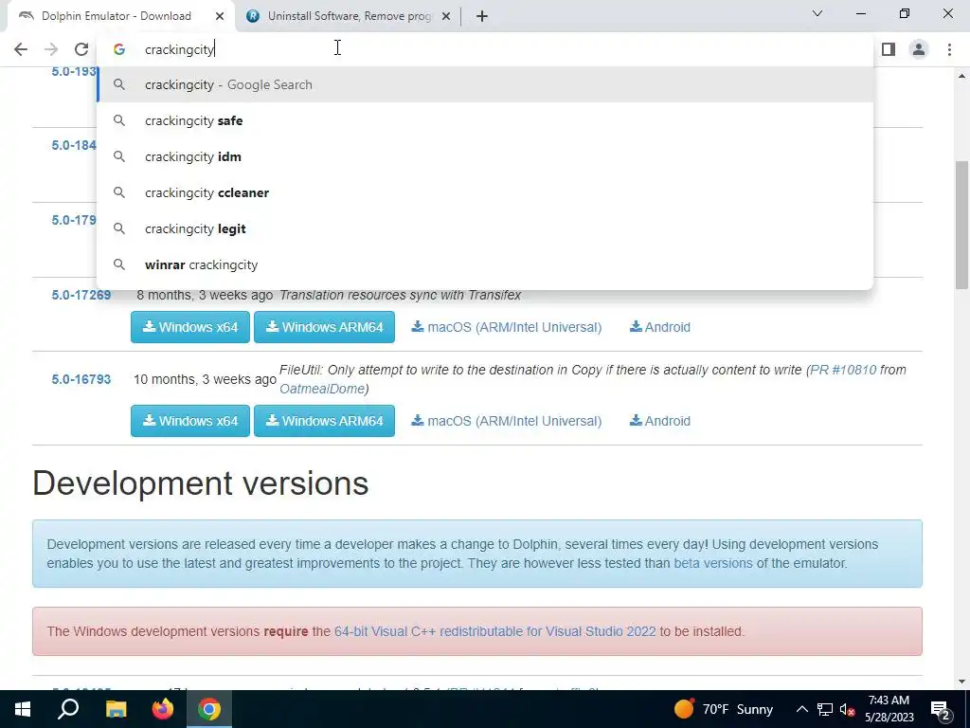Open File Explorer from the taskbar

(x=116, y=709)
